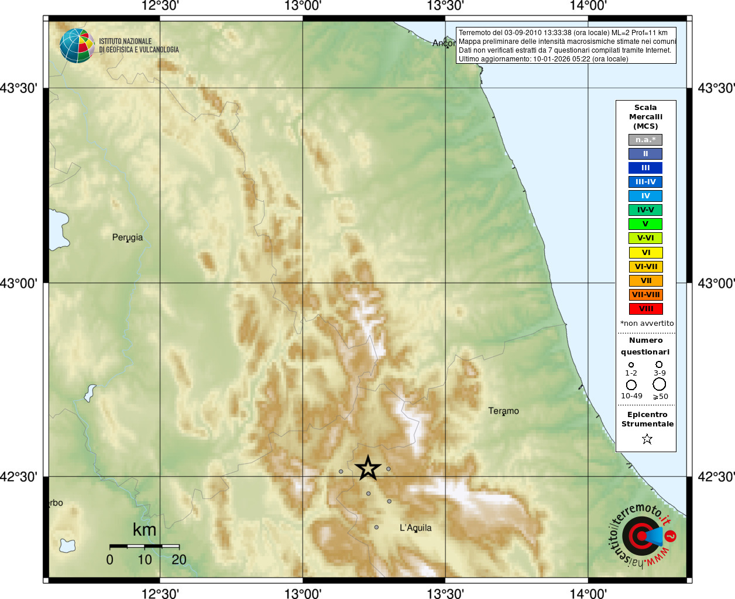Select the green V intensity swatch

pyautogui.click(x=645, y=224)
